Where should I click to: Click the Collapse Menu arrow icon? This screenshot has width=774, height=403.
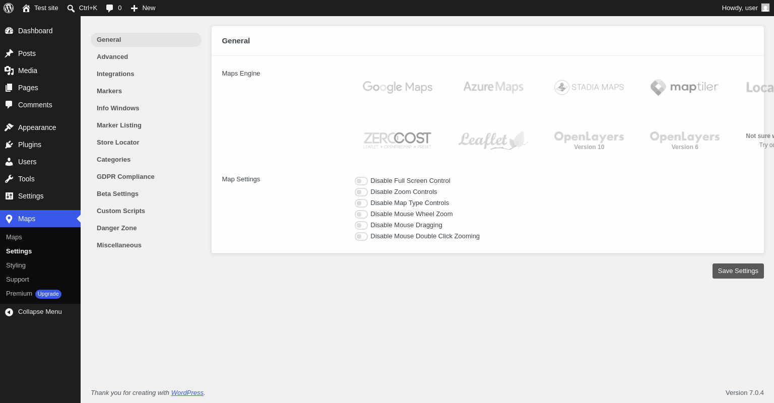tap(9, 312)
